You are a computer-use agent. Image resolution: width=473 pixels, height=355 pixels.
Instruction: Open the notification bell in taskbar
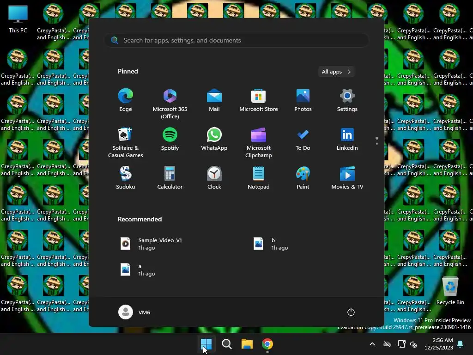click(461, 344)
